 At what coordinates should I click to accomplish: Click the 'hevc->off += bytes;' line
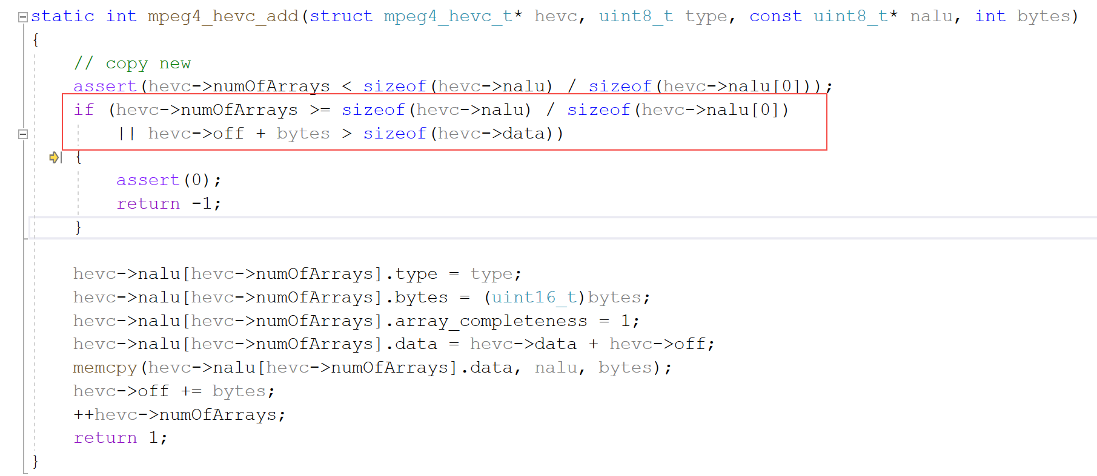(x=174, y=391)
